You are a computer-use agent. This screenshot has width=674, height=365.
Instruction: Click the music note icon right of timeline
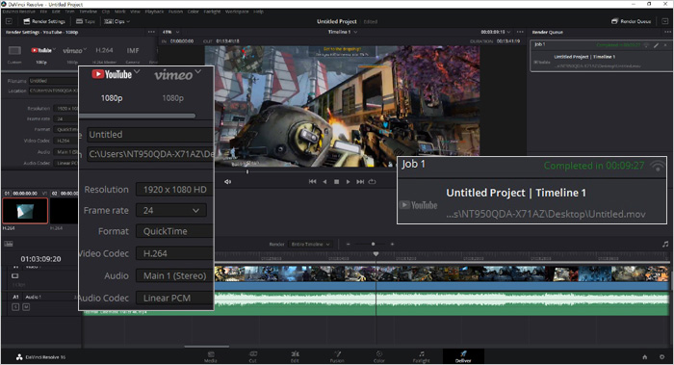click(x=666, y=245)
